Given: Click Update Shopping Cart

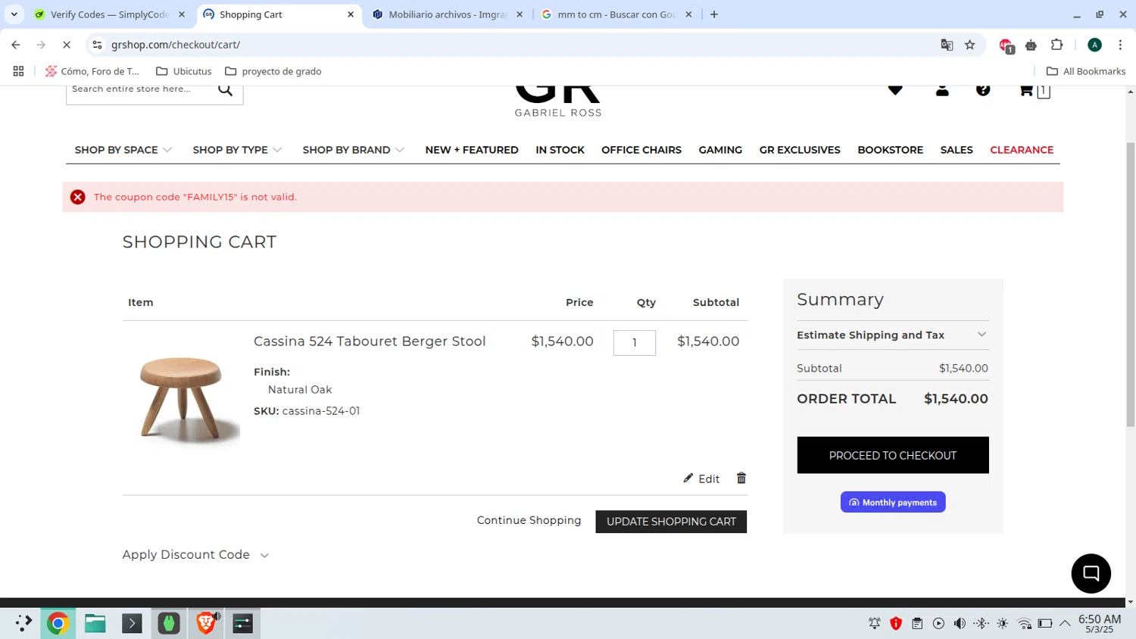Looking at the screenshot, I should point(671,522).
